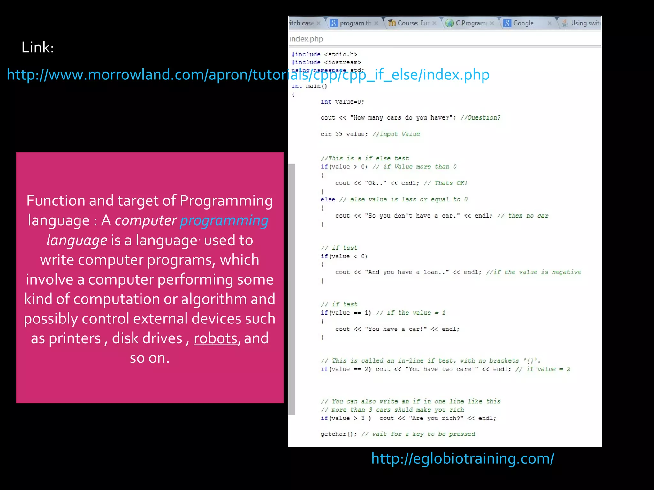Viewport: 654px width, 490px height.
Task: Close the 'program th' tab
Action: 376,23
